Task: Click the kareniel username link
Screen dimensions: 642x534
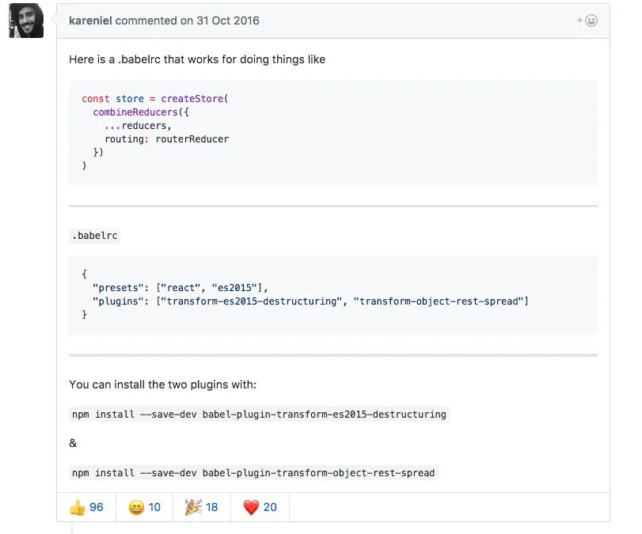Action: tap(90, 21)
